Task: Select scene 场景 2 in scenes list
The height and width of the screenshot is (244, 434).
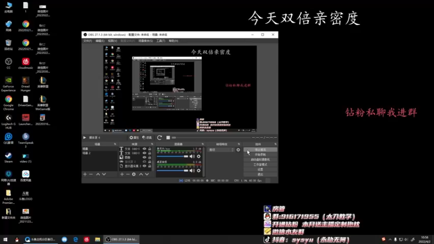Action: click(100, 153)
